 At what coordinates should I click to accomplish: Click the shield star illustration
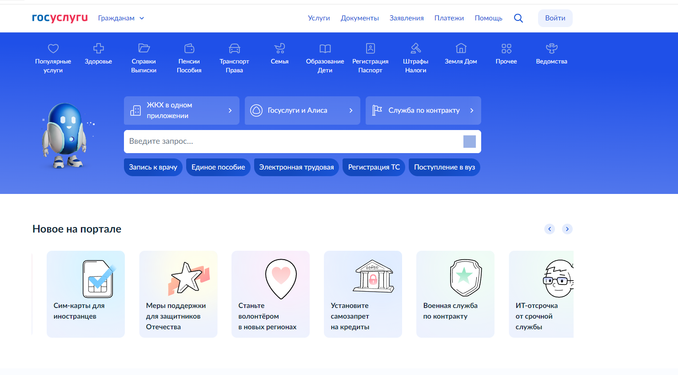coord(466,278)
